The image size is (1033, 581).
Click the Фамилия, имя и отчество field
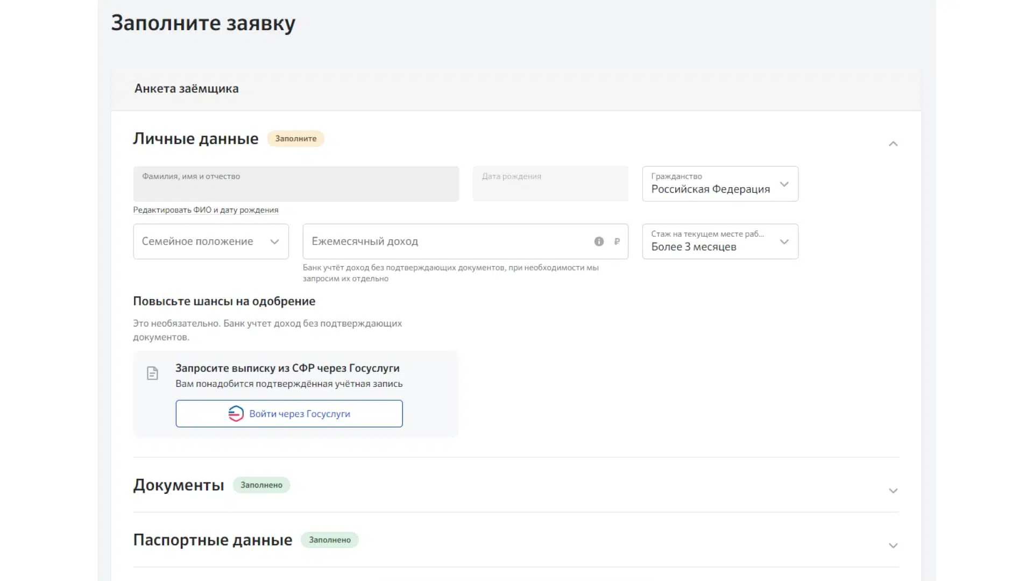(x=296, y=184)
